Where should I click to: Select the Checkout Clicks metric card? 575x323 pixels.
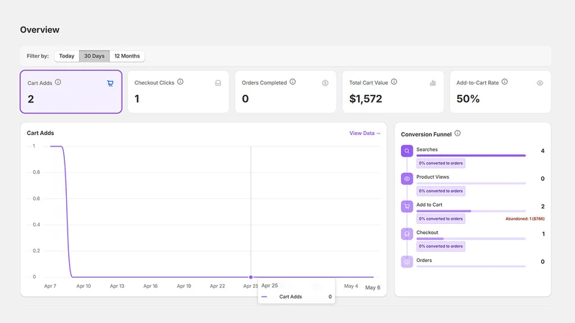point(178,92)
